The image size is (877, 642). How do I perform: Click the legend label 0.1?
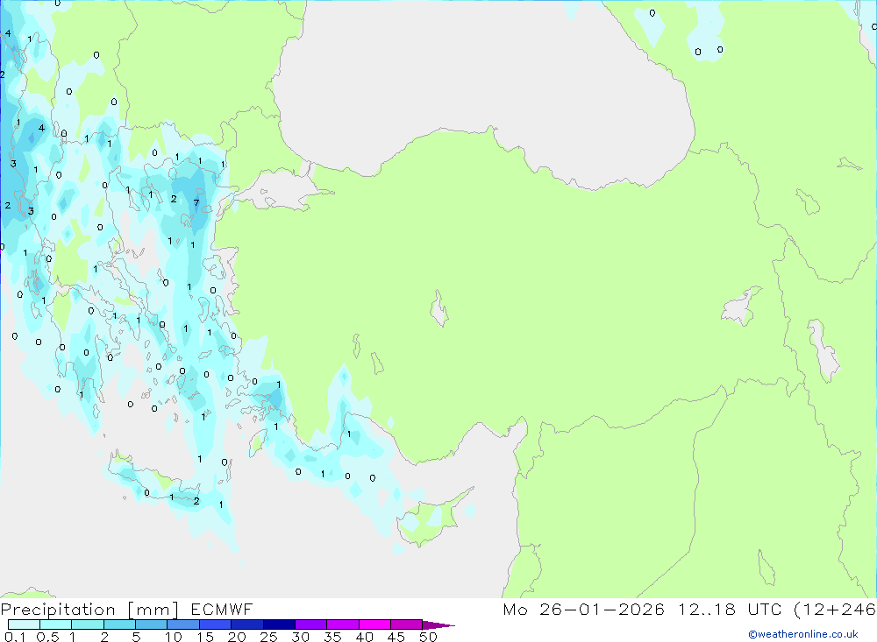[15, 637]
